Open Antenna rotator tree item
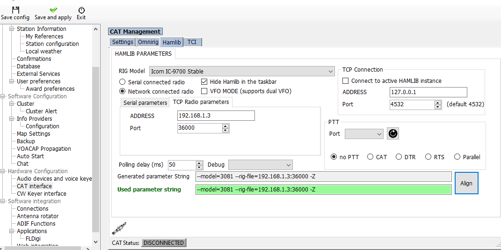 pos(38,216)
